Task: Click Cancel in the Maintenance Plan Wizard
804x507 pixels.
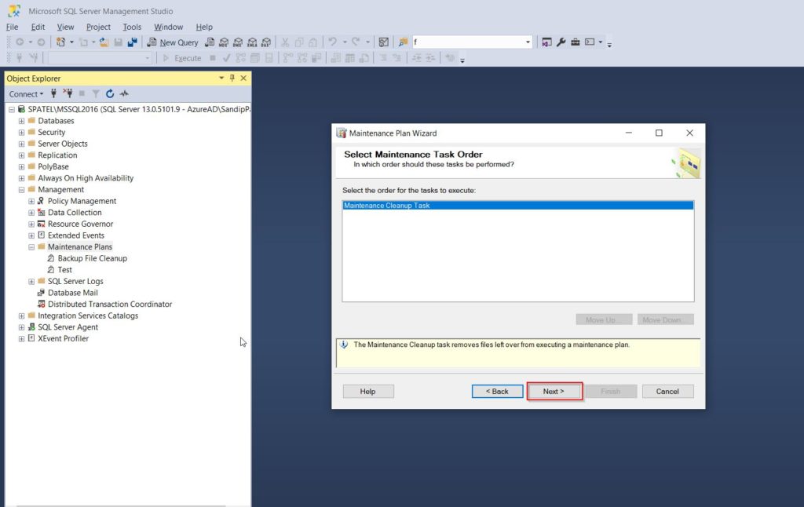Action: point(667,391)
